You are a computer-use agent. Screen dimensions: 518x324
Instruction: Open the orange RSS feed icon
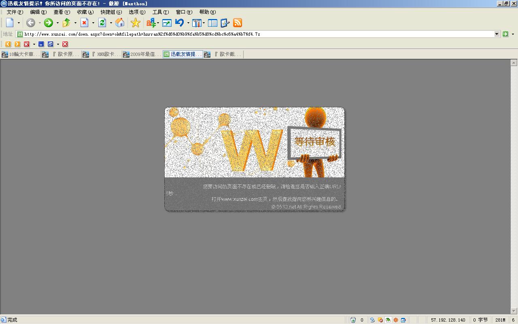(x=238, y=23)
